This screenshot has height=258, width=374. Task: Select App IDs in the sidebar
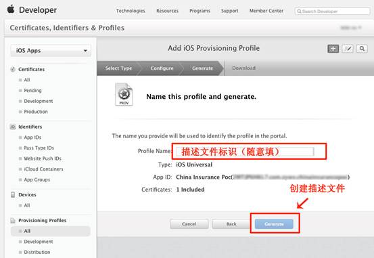tap(32, 137)
